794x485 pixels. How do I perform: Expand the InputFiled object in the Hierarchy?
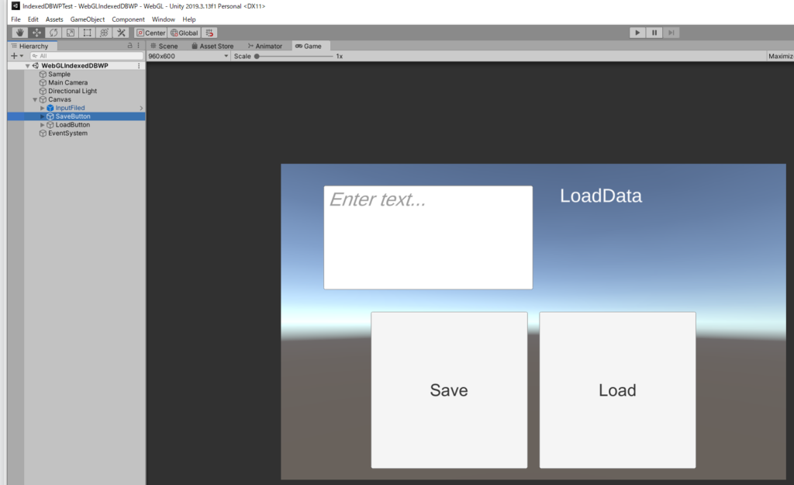(43, 108)
